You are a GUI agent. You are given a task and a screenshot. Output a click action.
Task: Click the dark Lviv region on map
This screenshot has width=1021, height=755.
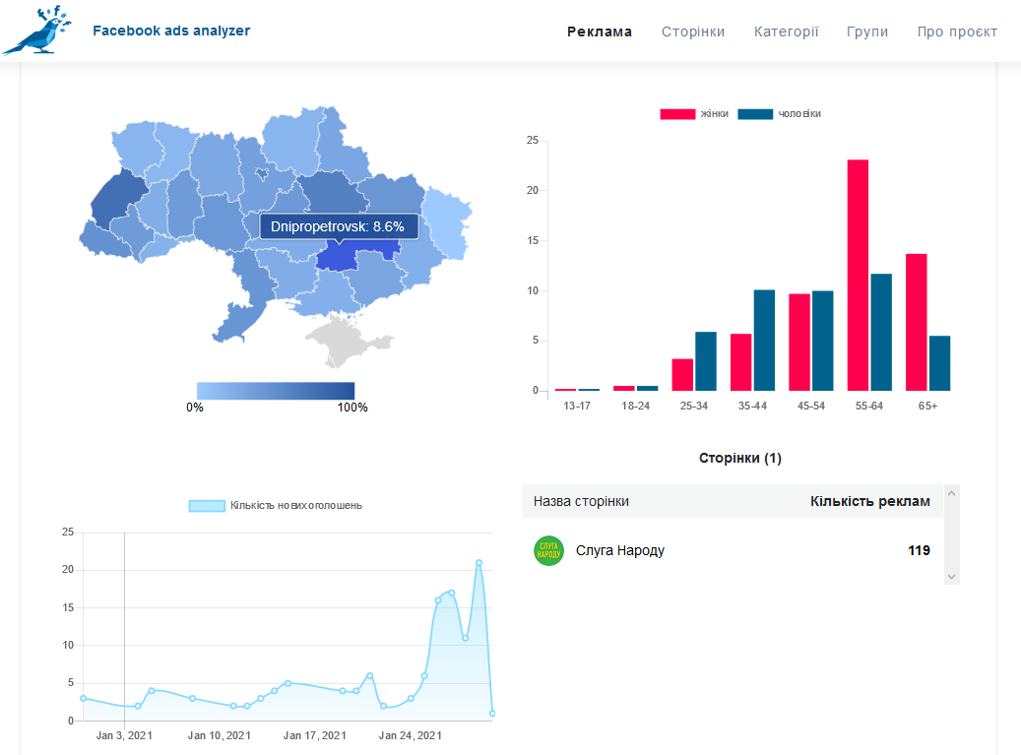click(x=117, y=199)
